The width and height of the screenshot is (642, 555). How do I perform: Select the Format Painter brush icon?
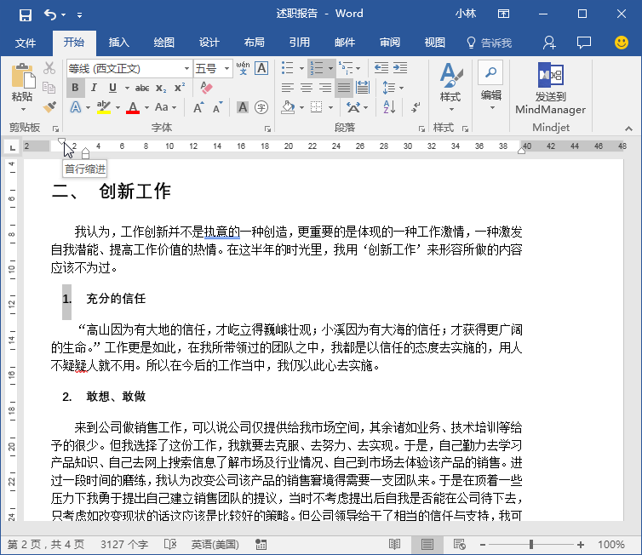[x=49, y=107]
